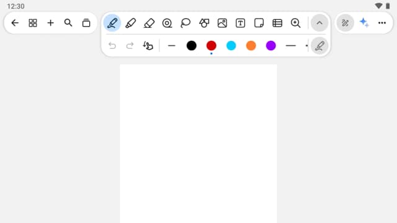397x223 pixels.
Task: Select the second line stroke width
Action: [x=291, y=46]
